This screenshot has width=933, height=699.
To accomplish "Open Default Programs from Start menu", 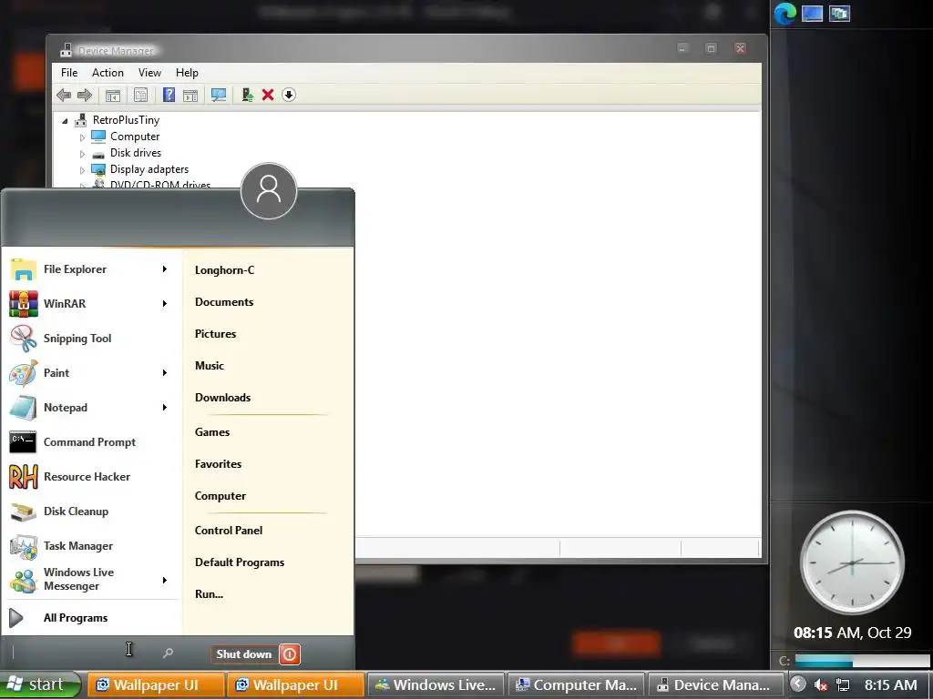I will 240,562.
